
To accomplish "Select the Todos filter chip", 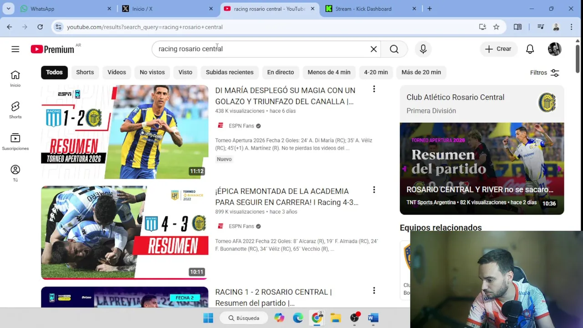I will coord(54,72).
